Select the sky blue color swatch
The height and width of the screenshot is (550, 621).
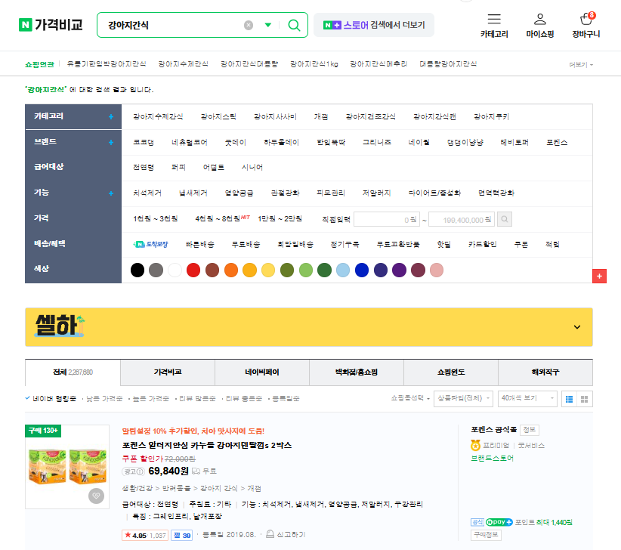pos(343,270)
